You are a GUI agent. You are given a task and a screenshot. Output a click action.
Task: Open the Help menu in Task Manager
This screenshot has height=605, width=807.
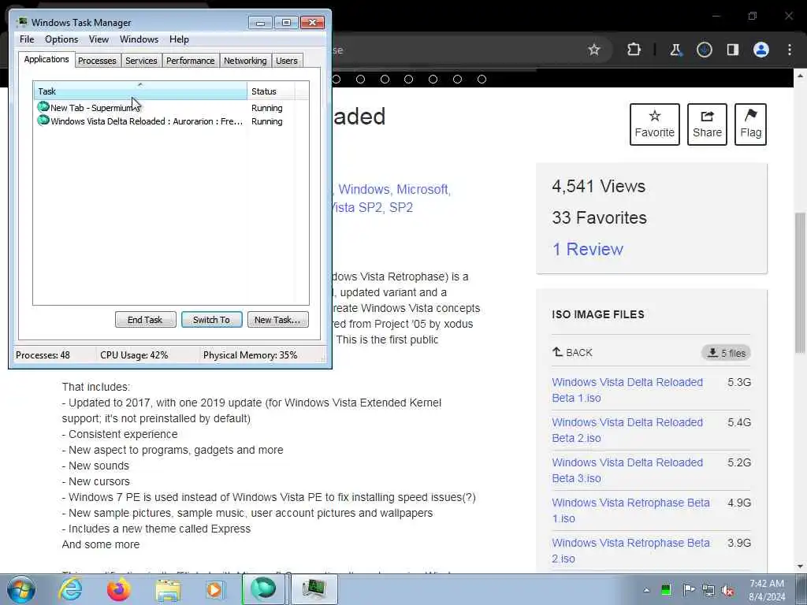[x=179, y=39]
